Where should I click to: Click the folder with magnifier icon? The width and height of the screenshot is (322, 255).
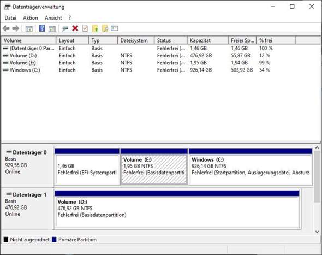[105, 28]
